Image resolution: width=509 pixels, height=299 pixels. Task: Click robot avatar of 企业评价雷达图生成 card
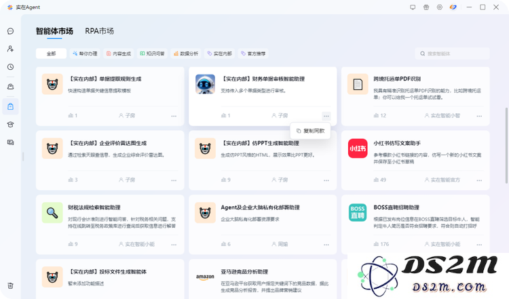pos(52,148)
